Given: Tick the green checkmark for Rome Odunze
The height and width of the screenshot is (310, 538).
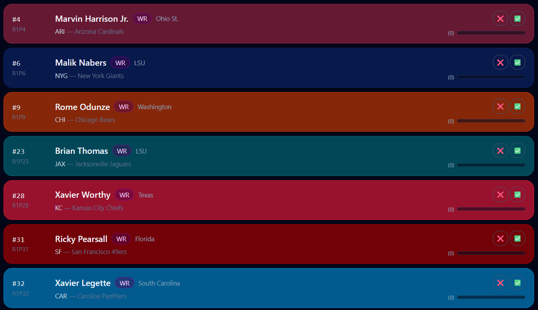Looking at the screenshot, I should (x=517, y=106).
